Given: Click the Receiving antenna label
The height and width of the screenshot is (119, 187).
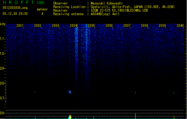Looking at the screenshot, I should 68,14.
